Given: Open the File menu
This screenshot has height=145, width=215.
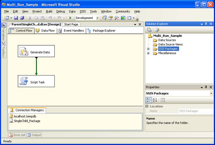Looking at the screenshot, I should tap(7, 12).
